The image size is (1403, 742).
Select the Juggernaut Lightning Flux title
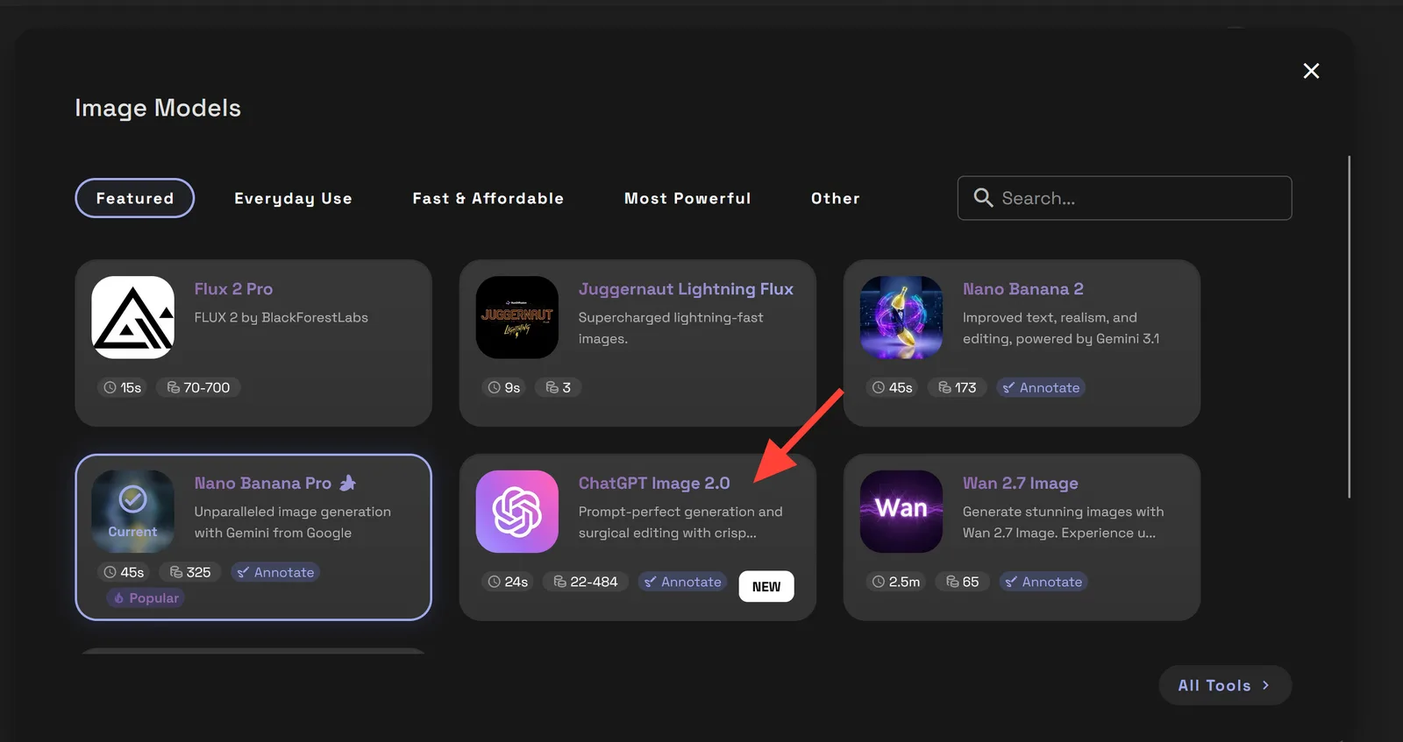point(686,289)
